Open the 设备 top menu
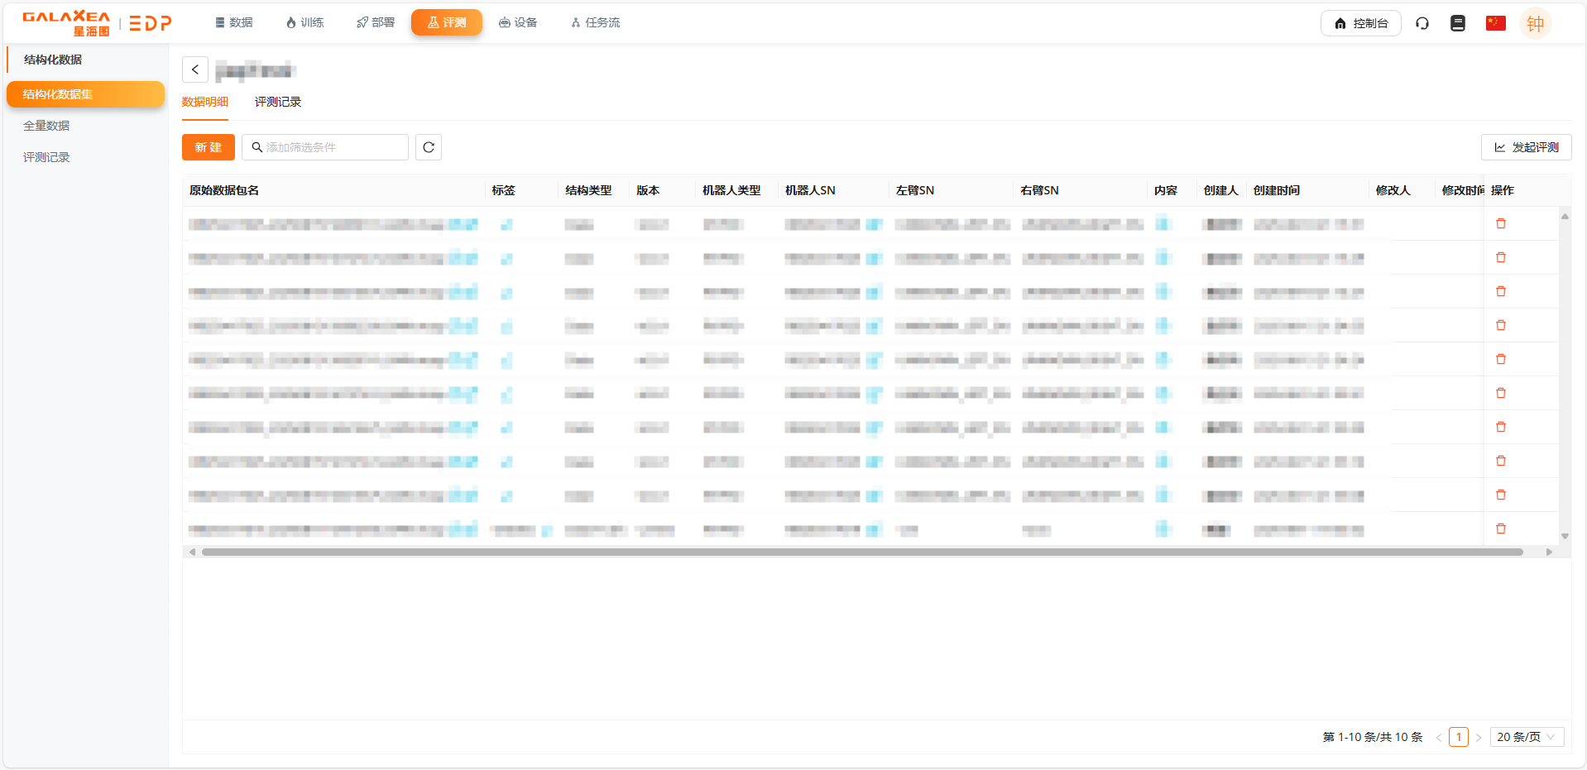Viewport: 1587px width, 770px height. click(x=518, y=22)
